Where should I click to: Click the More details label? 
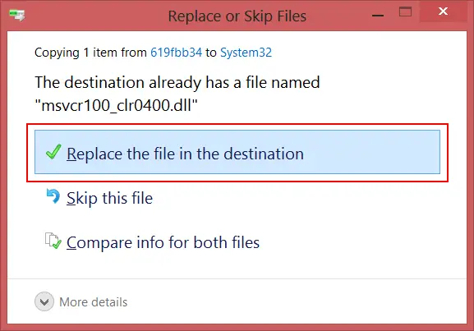click(x=94, y=302)
